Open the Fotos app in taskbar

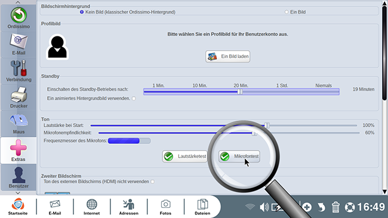tap(165, 207)
